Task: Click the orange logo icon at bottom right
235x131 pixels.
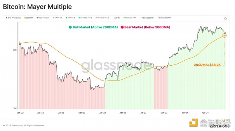Action: tap(193, 123)
